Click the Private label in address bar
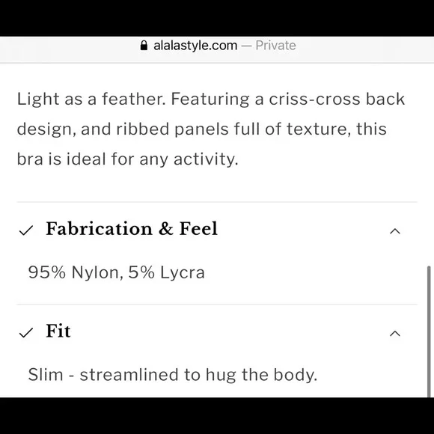The width and height of the screenshot is (434, 434). (275, 46)
